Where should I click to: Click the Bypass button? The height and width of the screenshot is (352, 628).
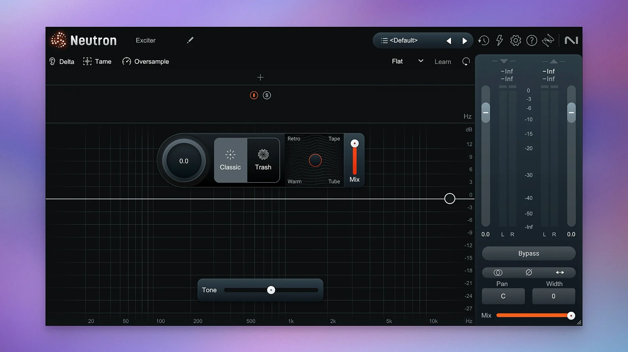(529, 254)
